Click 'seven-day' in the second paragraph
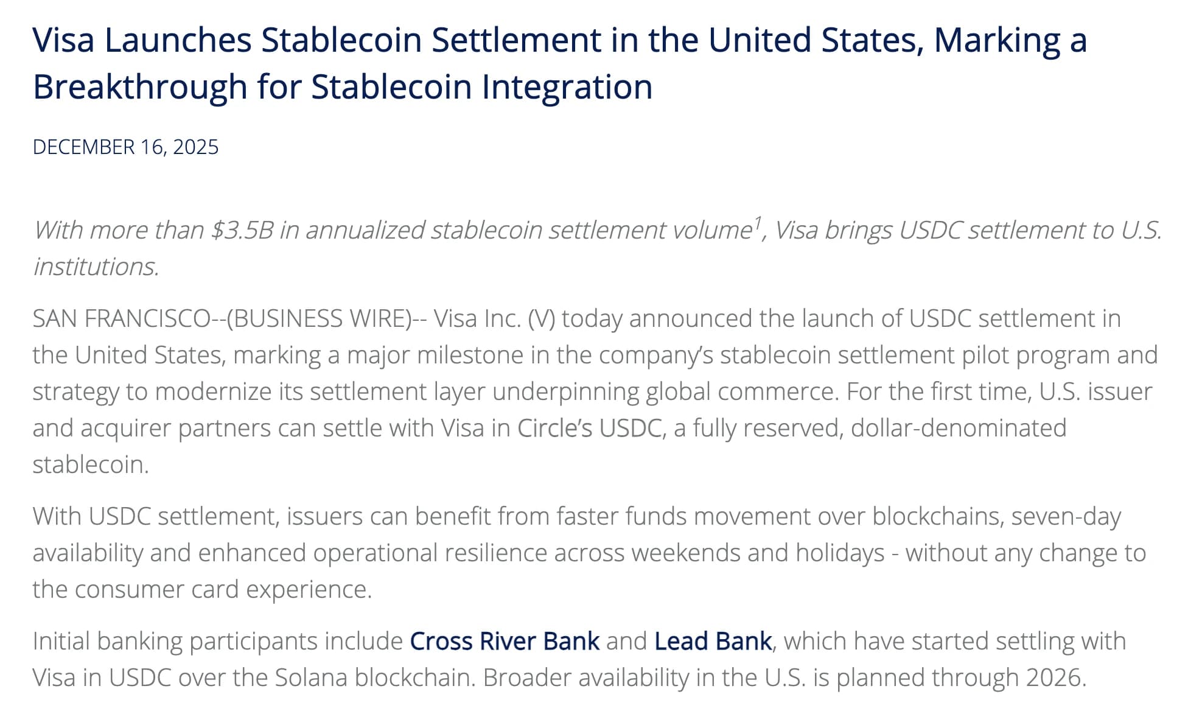 tap(1066, 517)
